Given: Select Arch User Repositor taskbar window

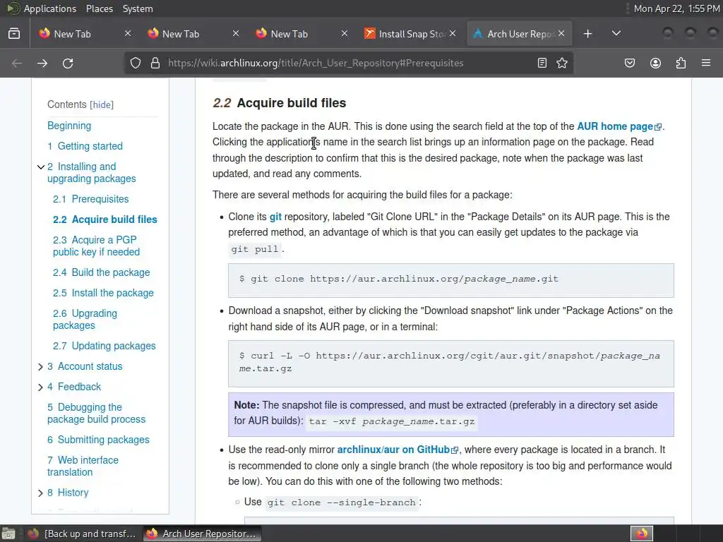Looking at the screenshot, I should click(201, 534).
